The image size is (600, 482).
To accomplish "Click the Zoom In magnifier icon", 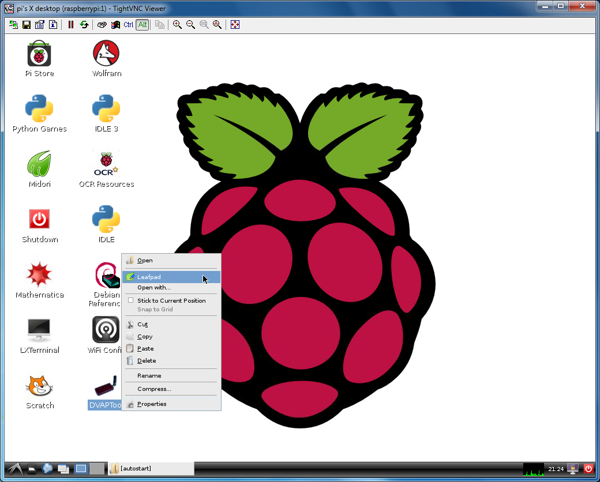I will [x=177, y=25].
